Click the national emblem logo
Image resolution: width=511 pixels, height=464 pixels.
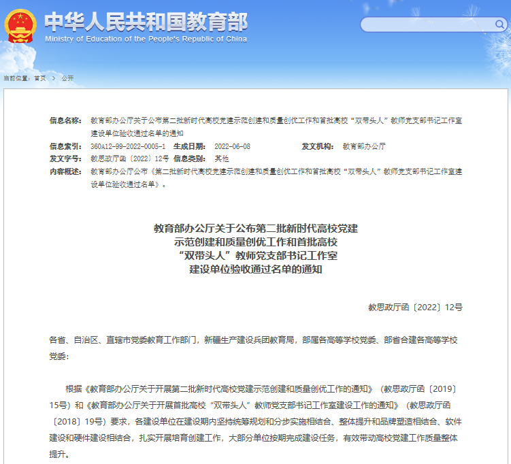(x=21, y=26)
